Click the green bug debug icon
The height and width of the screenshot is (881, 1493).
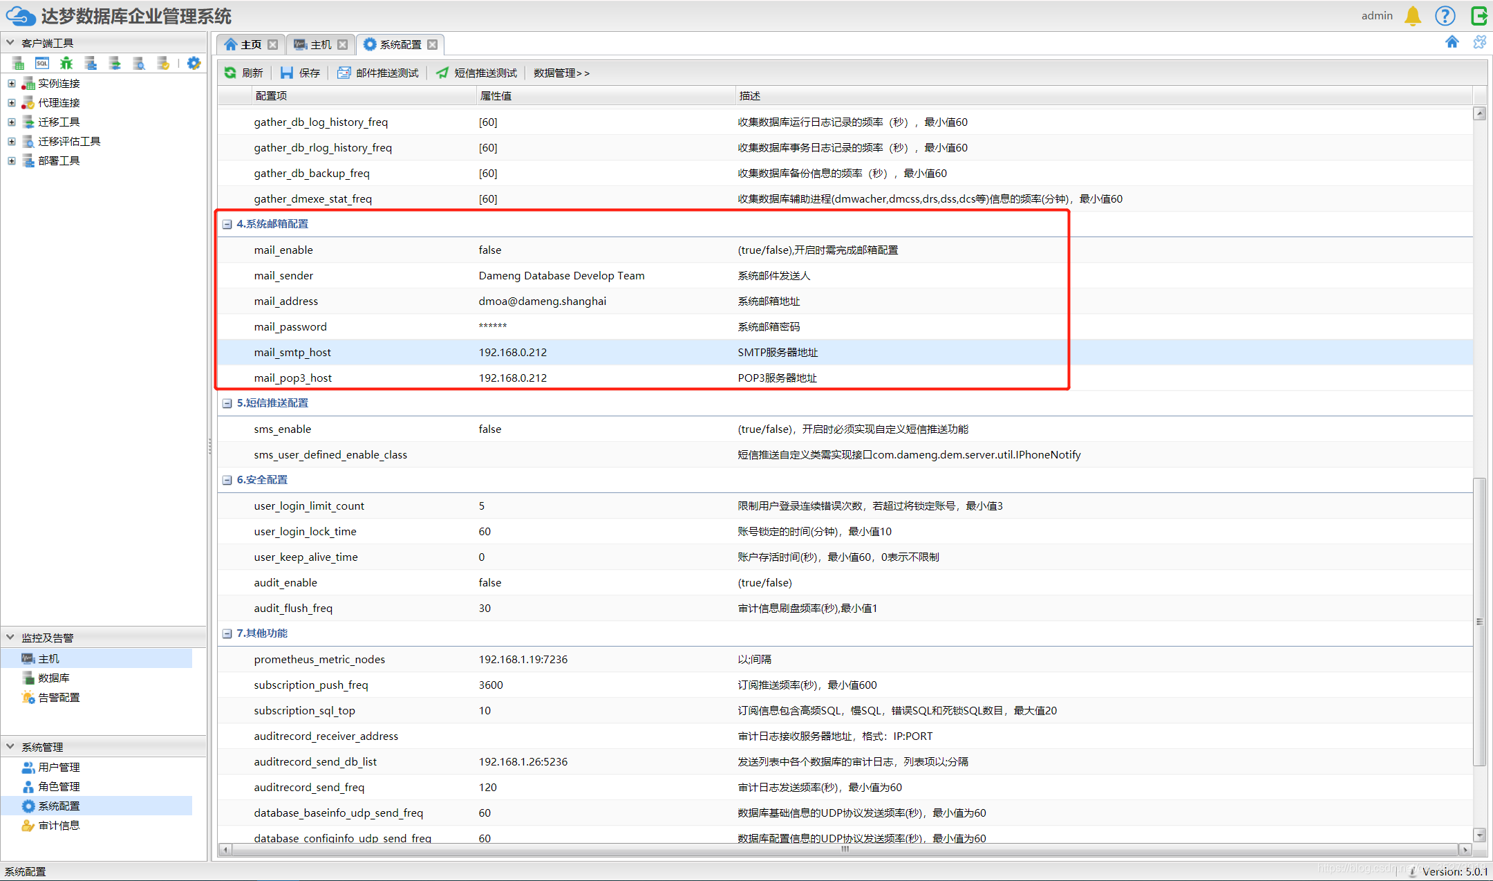(x=66, y=64)
